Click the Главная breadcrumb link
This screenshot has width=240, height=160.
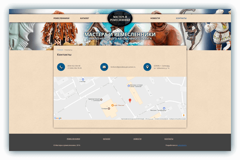click(x=60, y=50)
